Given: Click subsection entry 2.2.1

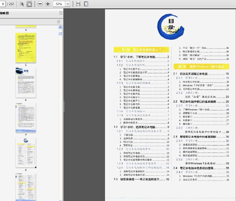Looking at the screenshot, I should (x=203, y=106).
